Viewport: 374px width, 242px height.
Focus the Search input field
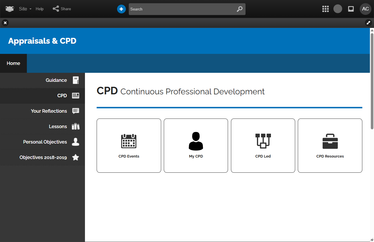pos(181,9)
